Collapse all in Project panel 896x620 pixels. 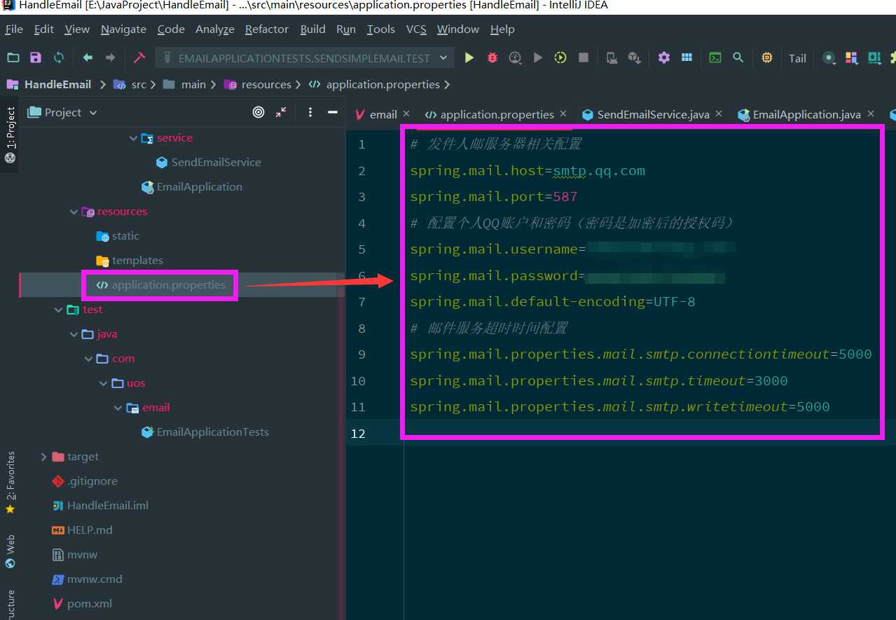coord(281,112)
